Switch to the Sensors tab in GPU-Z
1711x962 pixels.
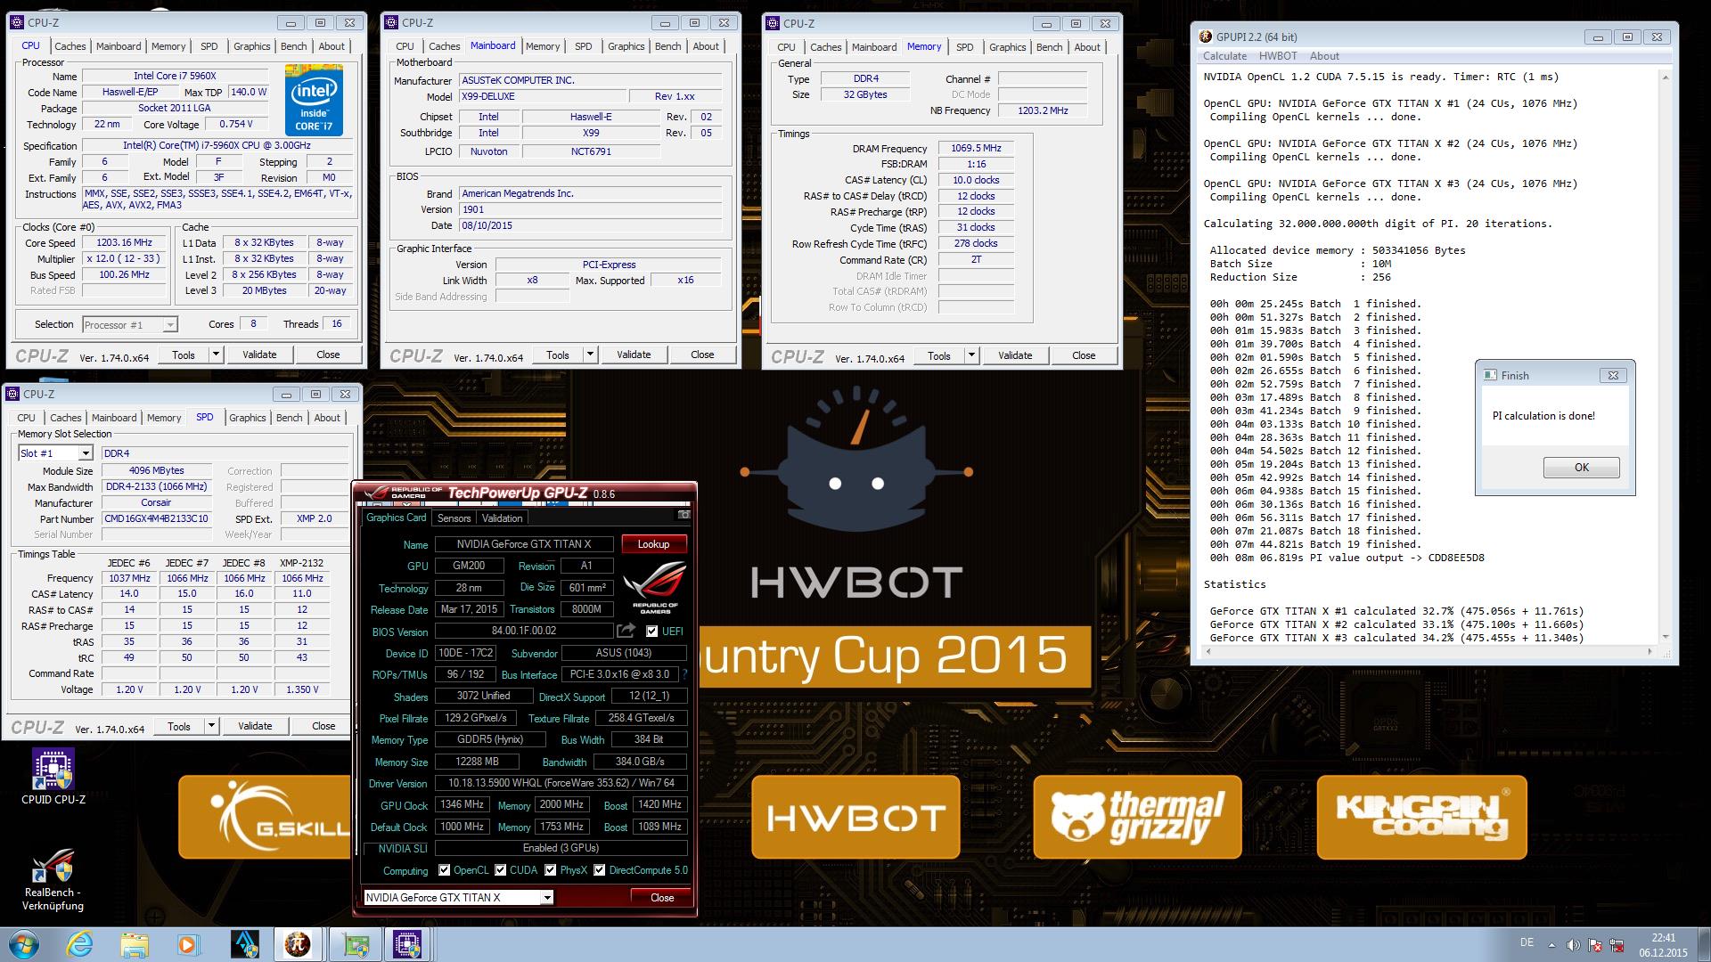point(454,518)
